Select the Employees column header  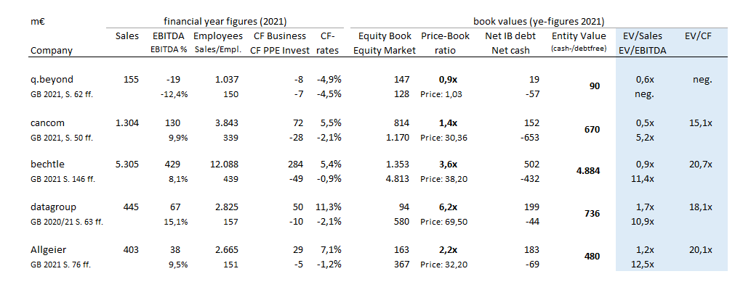[218, 36]
